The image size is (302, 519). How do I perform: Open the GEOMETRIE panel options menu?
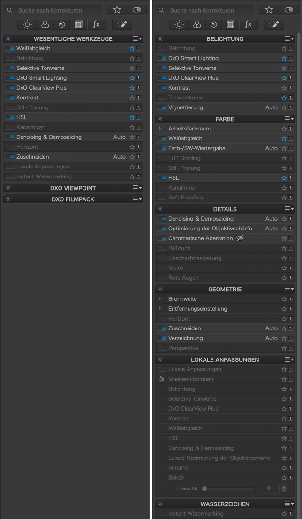[x=289, y=289]
